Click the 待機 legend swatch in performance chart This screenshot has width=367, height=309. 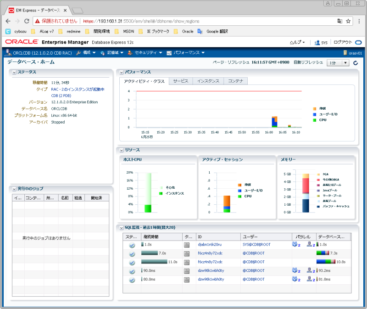(x=315, y=108)
